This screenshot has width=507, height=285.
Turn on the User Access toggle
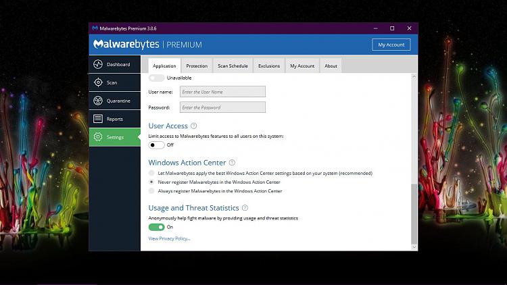pyautogui.click(x=157, y=145)
